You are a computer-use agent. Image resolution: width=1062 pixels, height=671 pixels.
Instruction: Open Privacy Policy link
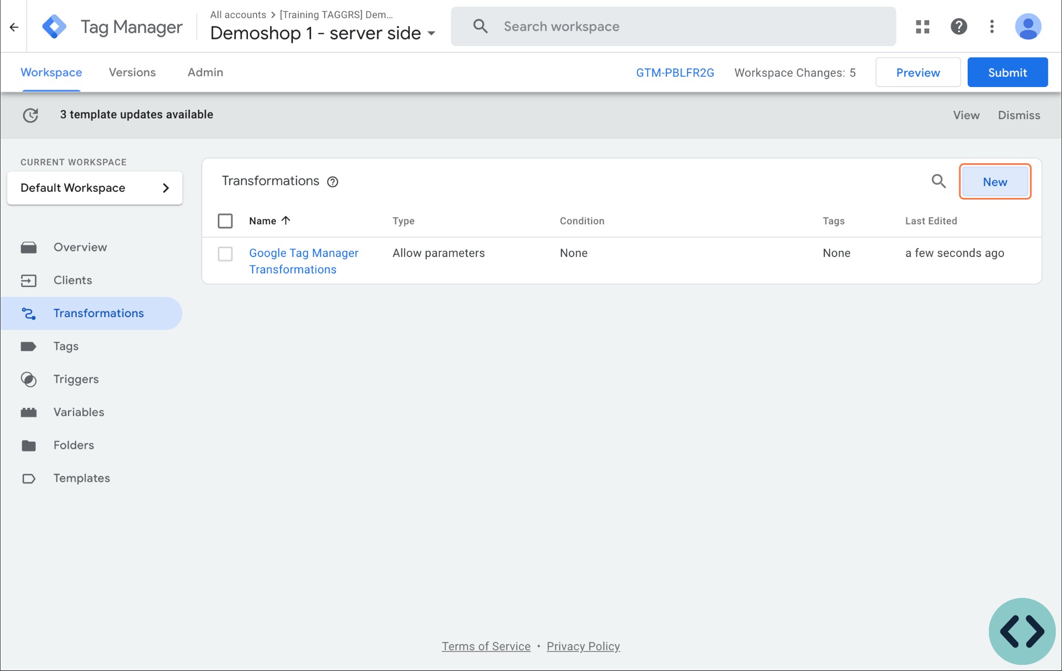tap(583, 647)
